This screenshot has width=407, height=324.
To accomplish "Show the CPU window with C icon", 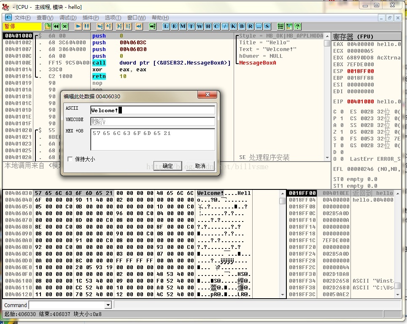I will point(216,26).
